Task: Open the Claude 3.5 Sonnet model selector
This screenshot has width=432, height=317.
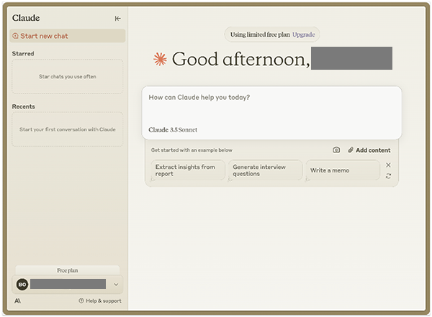Action: point(173,130)
